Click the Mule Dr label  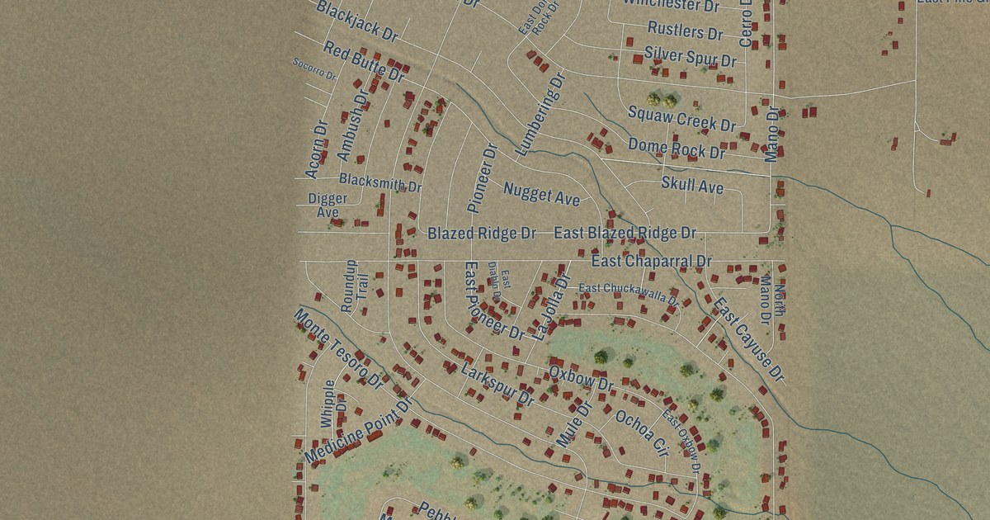[x=575, y=424]
